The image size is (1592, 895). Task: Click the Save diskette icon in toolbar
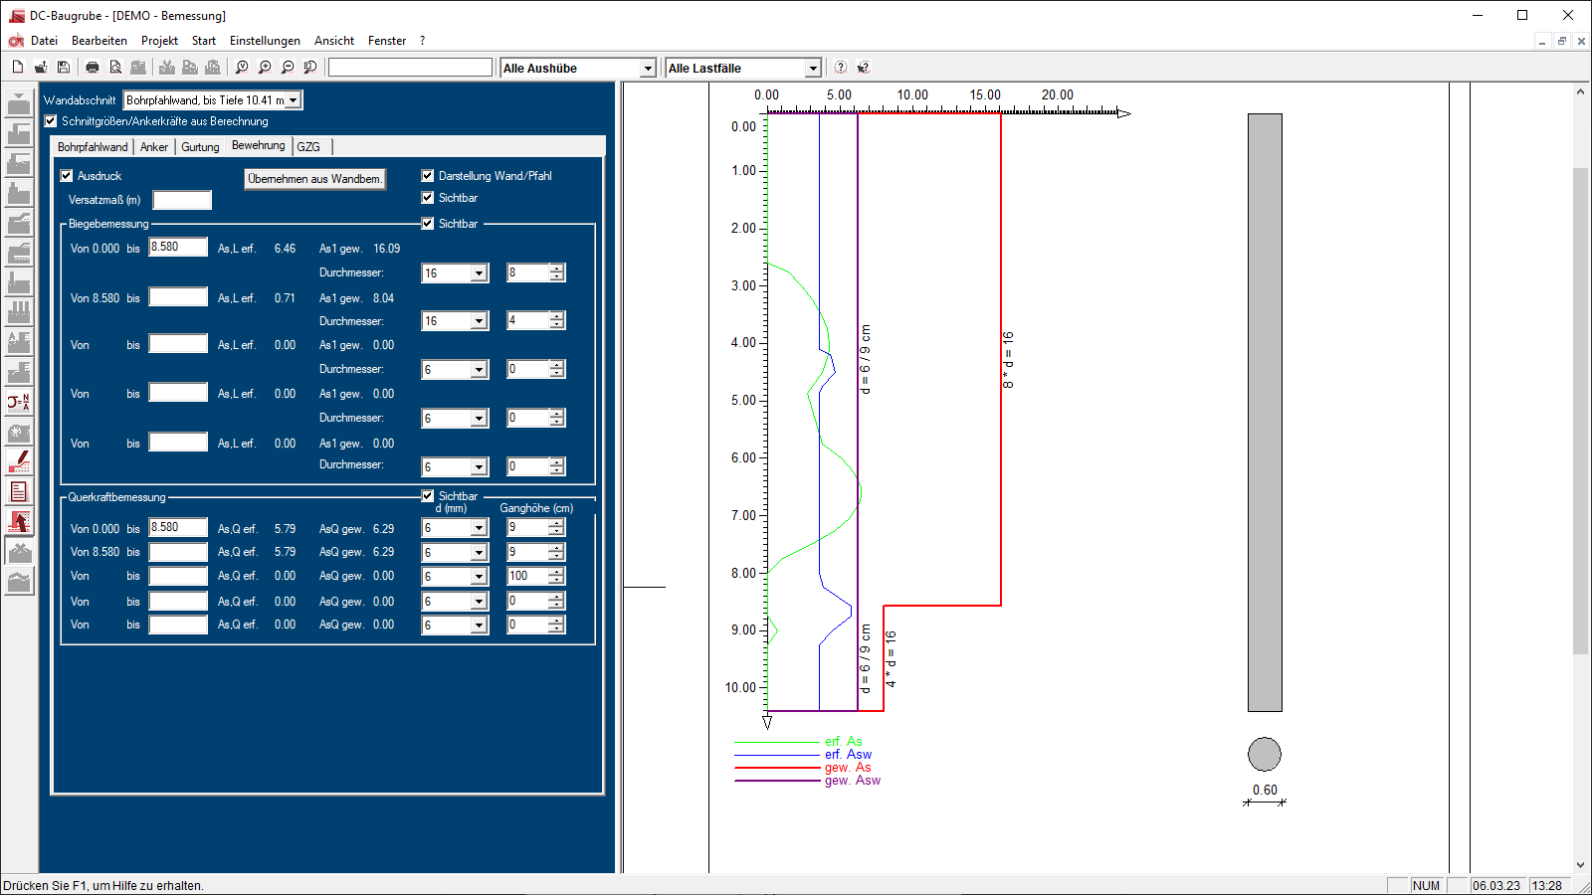64,68
